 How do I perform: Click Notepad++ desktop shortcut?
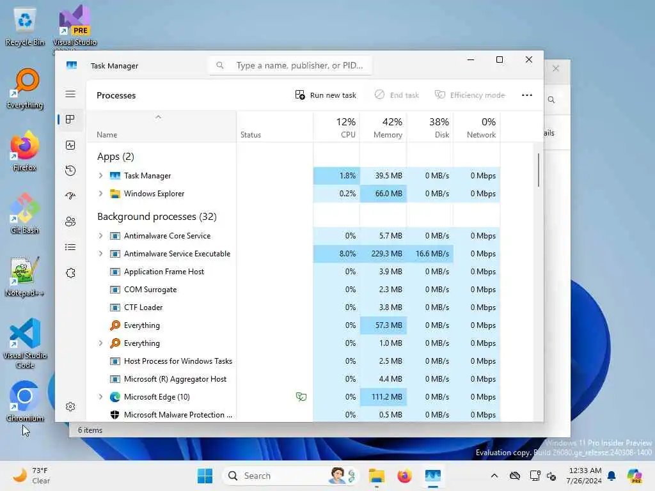coord(25,276)
